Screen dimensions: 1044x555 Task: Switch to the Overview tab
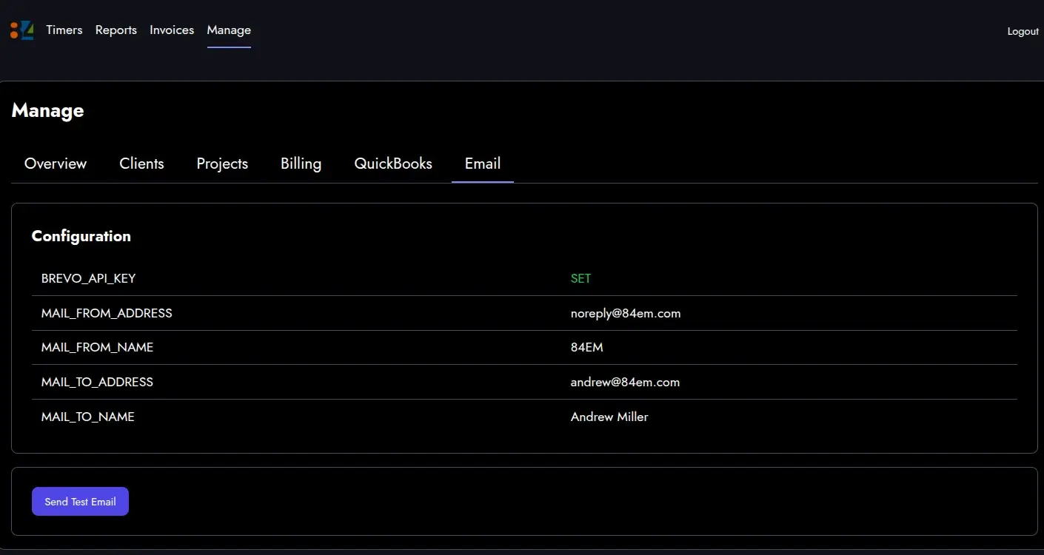pos(56,164)
